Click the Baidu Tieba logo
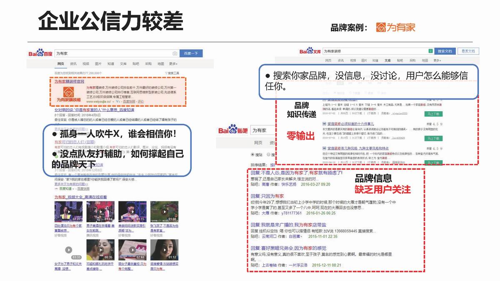This screenshot has height=281, width=500. [x=232, y=130]
